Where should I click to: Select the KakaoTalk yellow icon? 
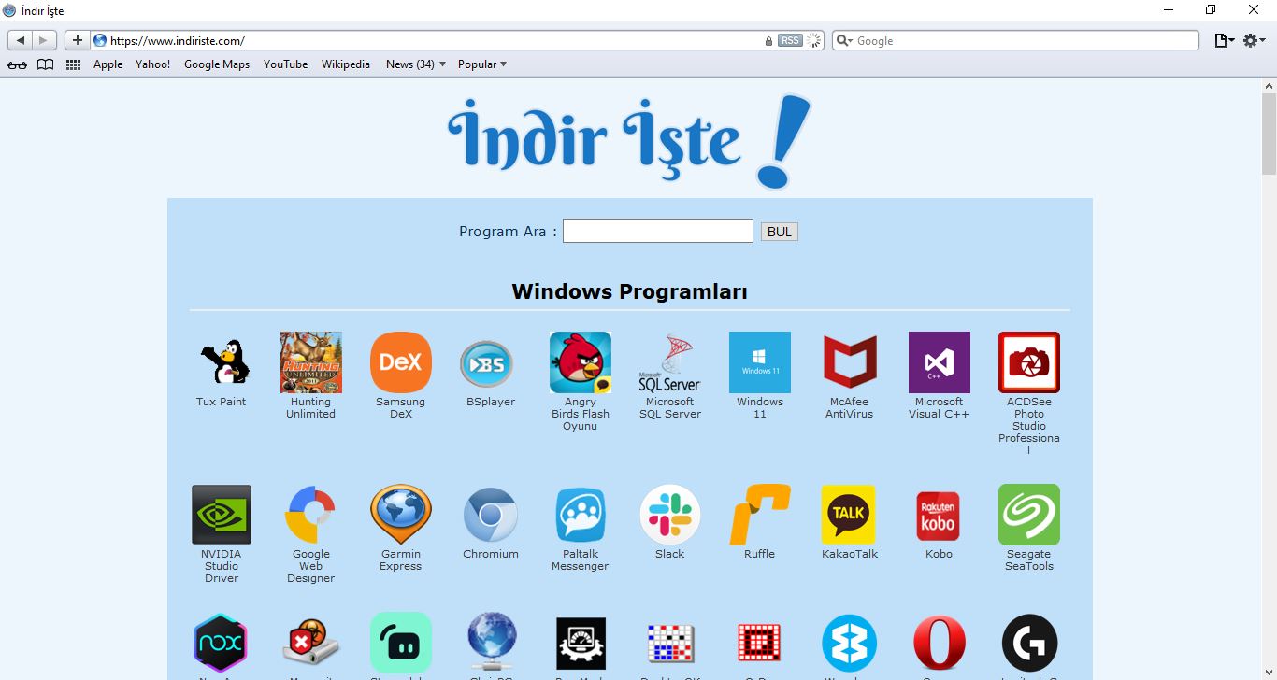coord(849,515)
